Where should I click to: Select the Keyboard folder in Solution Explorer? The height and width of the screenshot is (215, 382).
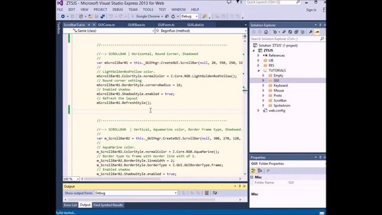pyautogui.click(x=281, y=85)
